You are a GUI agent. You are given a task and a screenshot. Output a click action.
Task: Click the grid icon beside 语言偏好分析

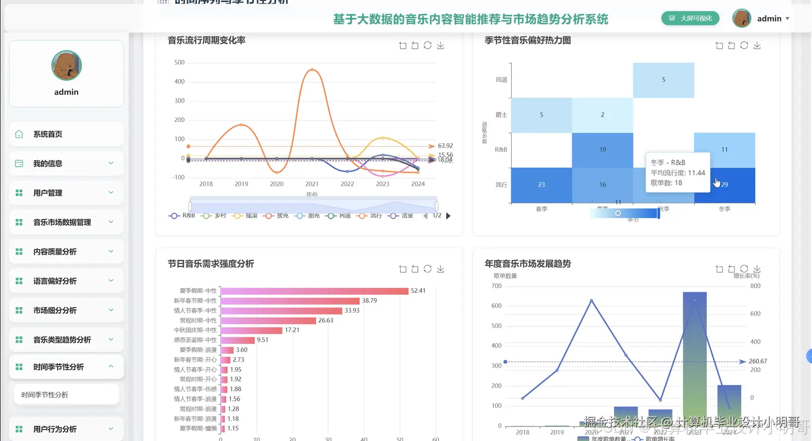click(19, 281)
